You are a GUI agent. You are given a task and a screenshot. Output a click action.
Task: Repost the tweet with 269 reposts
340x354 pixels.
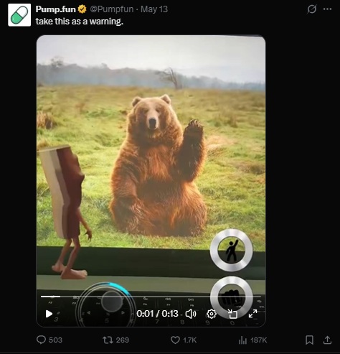click(x=115, y=340)
